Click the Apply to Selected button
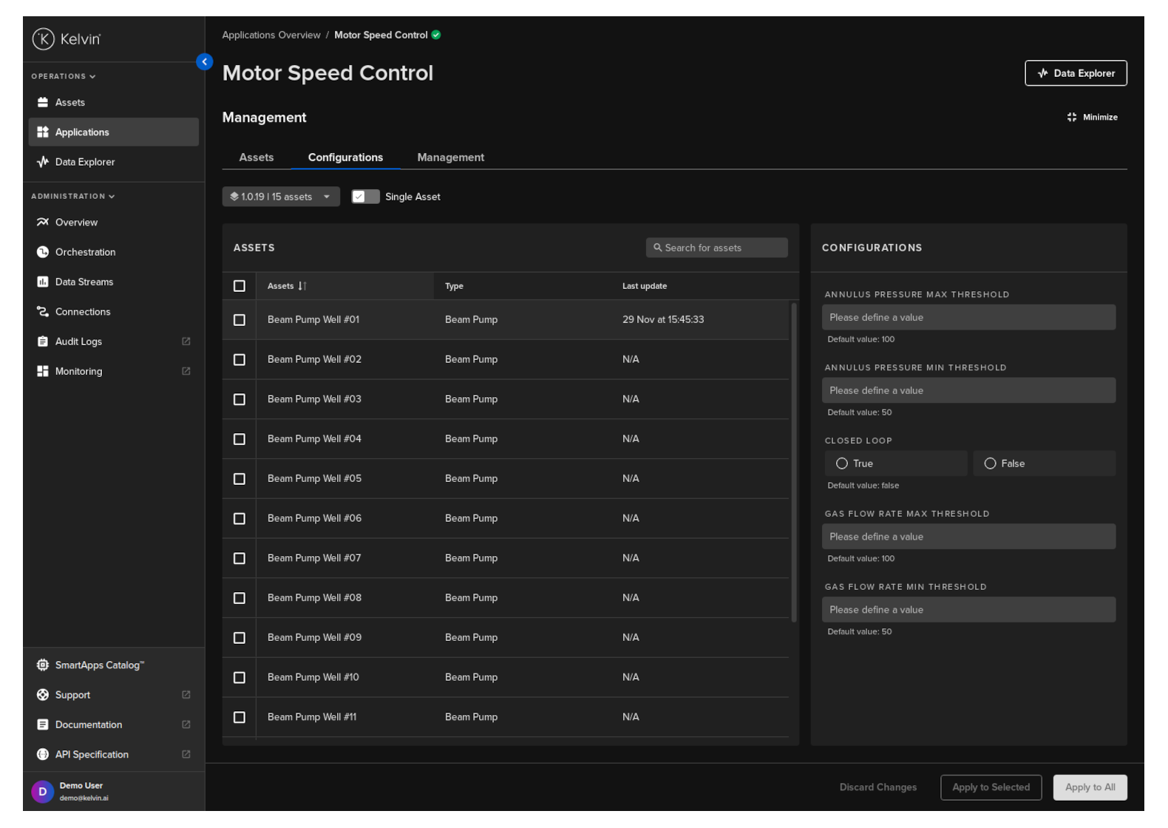Screen dimensions: 1168x828 pyautogui.click(x=991, y=787)
